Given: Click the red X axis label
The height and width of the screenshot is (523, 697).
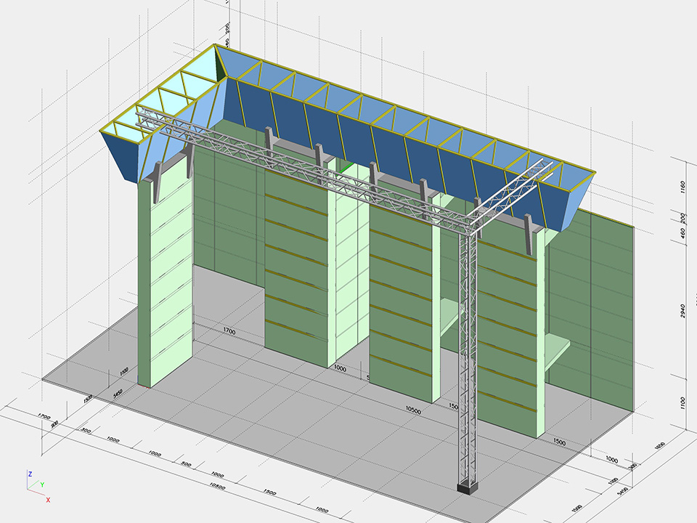Looking at the screenshot, I should pyautogui.click(x=48, y=500).
